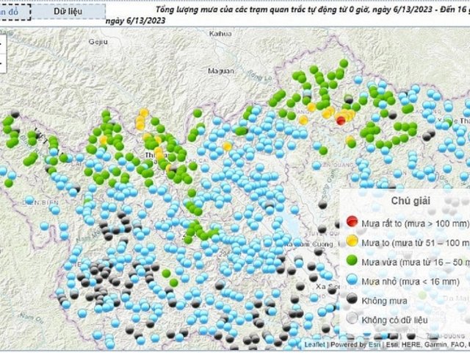Open the Dữ liệu data tab

tap(68, 12)
